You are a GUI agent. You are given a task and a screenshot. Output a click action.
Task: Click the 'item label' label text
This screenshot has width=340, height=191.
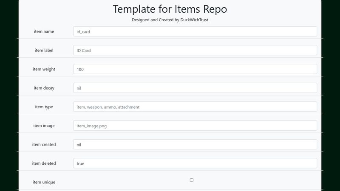click(44, 50)
